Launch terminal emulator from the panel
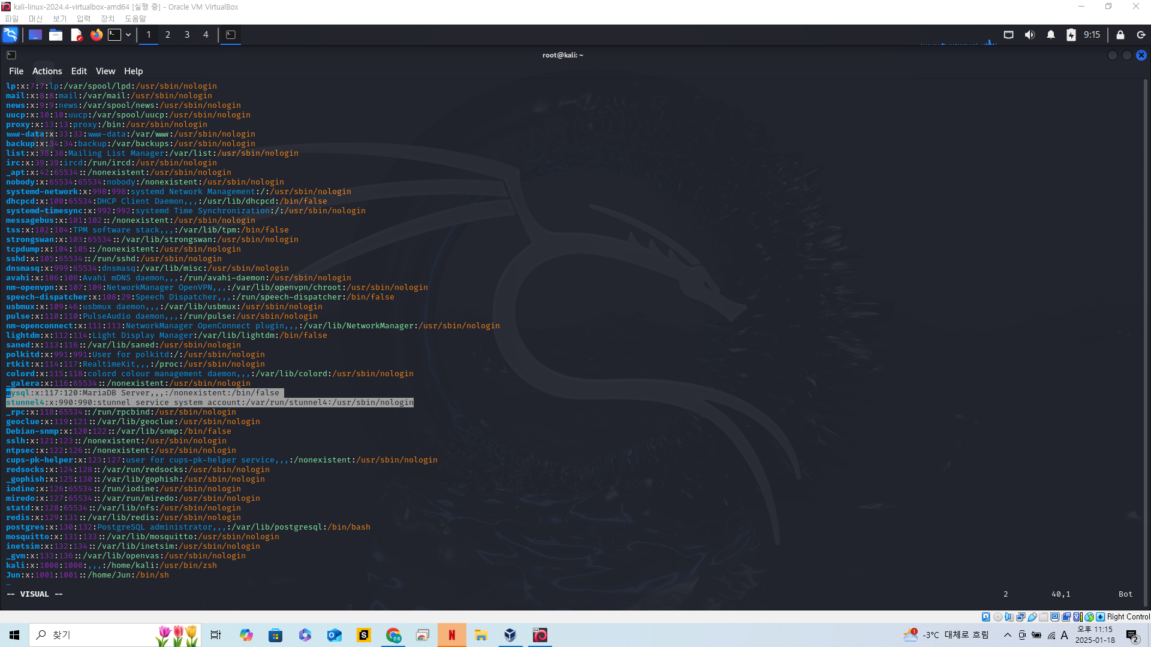This screenshot has height=647, width=1151. tap(115, 35)
